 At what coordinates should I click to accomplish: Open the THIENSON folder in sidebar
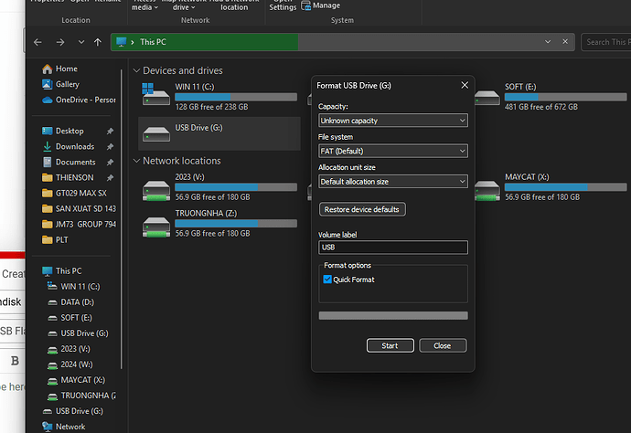(x=68, y=178)
